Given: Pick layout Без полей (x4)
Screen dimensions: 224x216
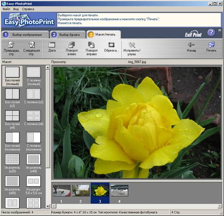Looking at the screenshot, I should (x=13, y=120).
